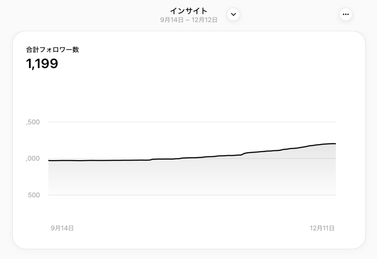The height and width of the screenshot is (259, 377).
Task: Click the truncated ,500 top y-axis label
Action: (33, 122)
